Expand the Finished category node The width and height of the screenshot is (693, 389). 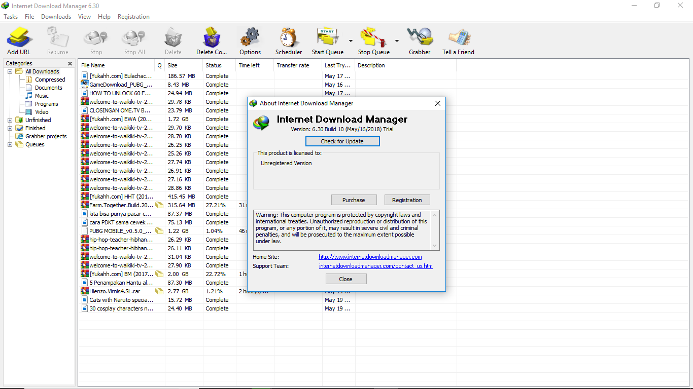click(x=10, y=128)
